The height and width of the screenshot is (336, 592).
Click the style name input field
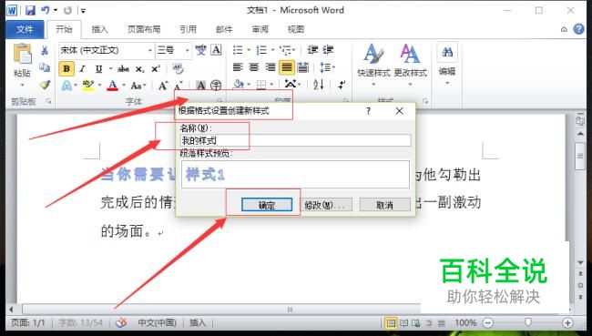pos(296,140)
